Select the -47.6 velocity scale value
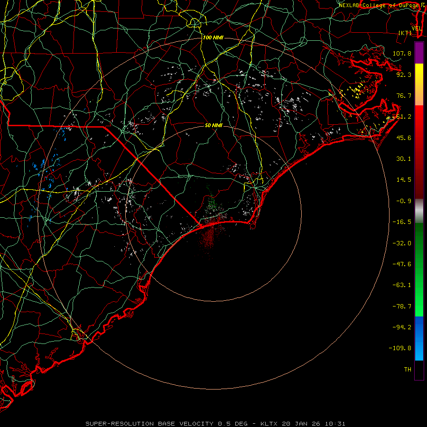427x427 pixels. click(402, 264)
